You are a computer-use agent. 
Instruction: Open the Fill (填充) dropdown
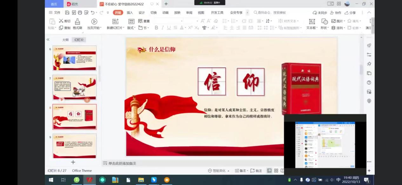354,21
